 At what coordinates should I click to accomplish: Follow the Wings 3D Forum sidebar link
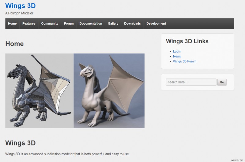[x=185, y=61]
